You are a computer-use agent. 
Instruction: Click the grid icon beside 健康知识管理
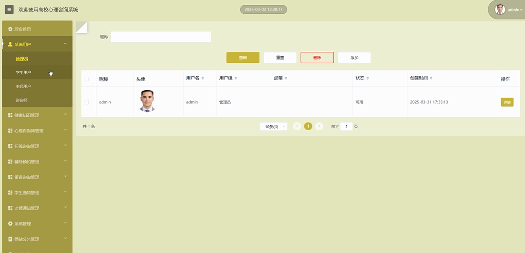pyautogui.click(x=10, y=115)
